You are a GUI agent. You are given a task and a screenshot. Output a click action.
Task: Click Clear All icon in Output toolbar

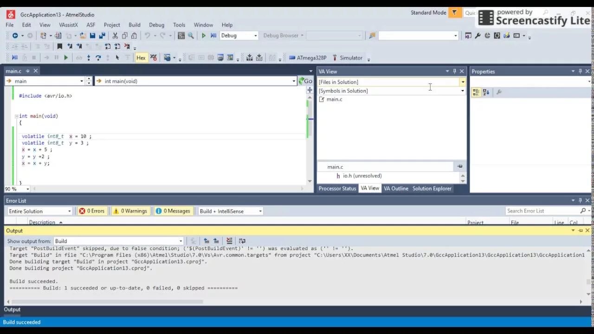[229, 241]
